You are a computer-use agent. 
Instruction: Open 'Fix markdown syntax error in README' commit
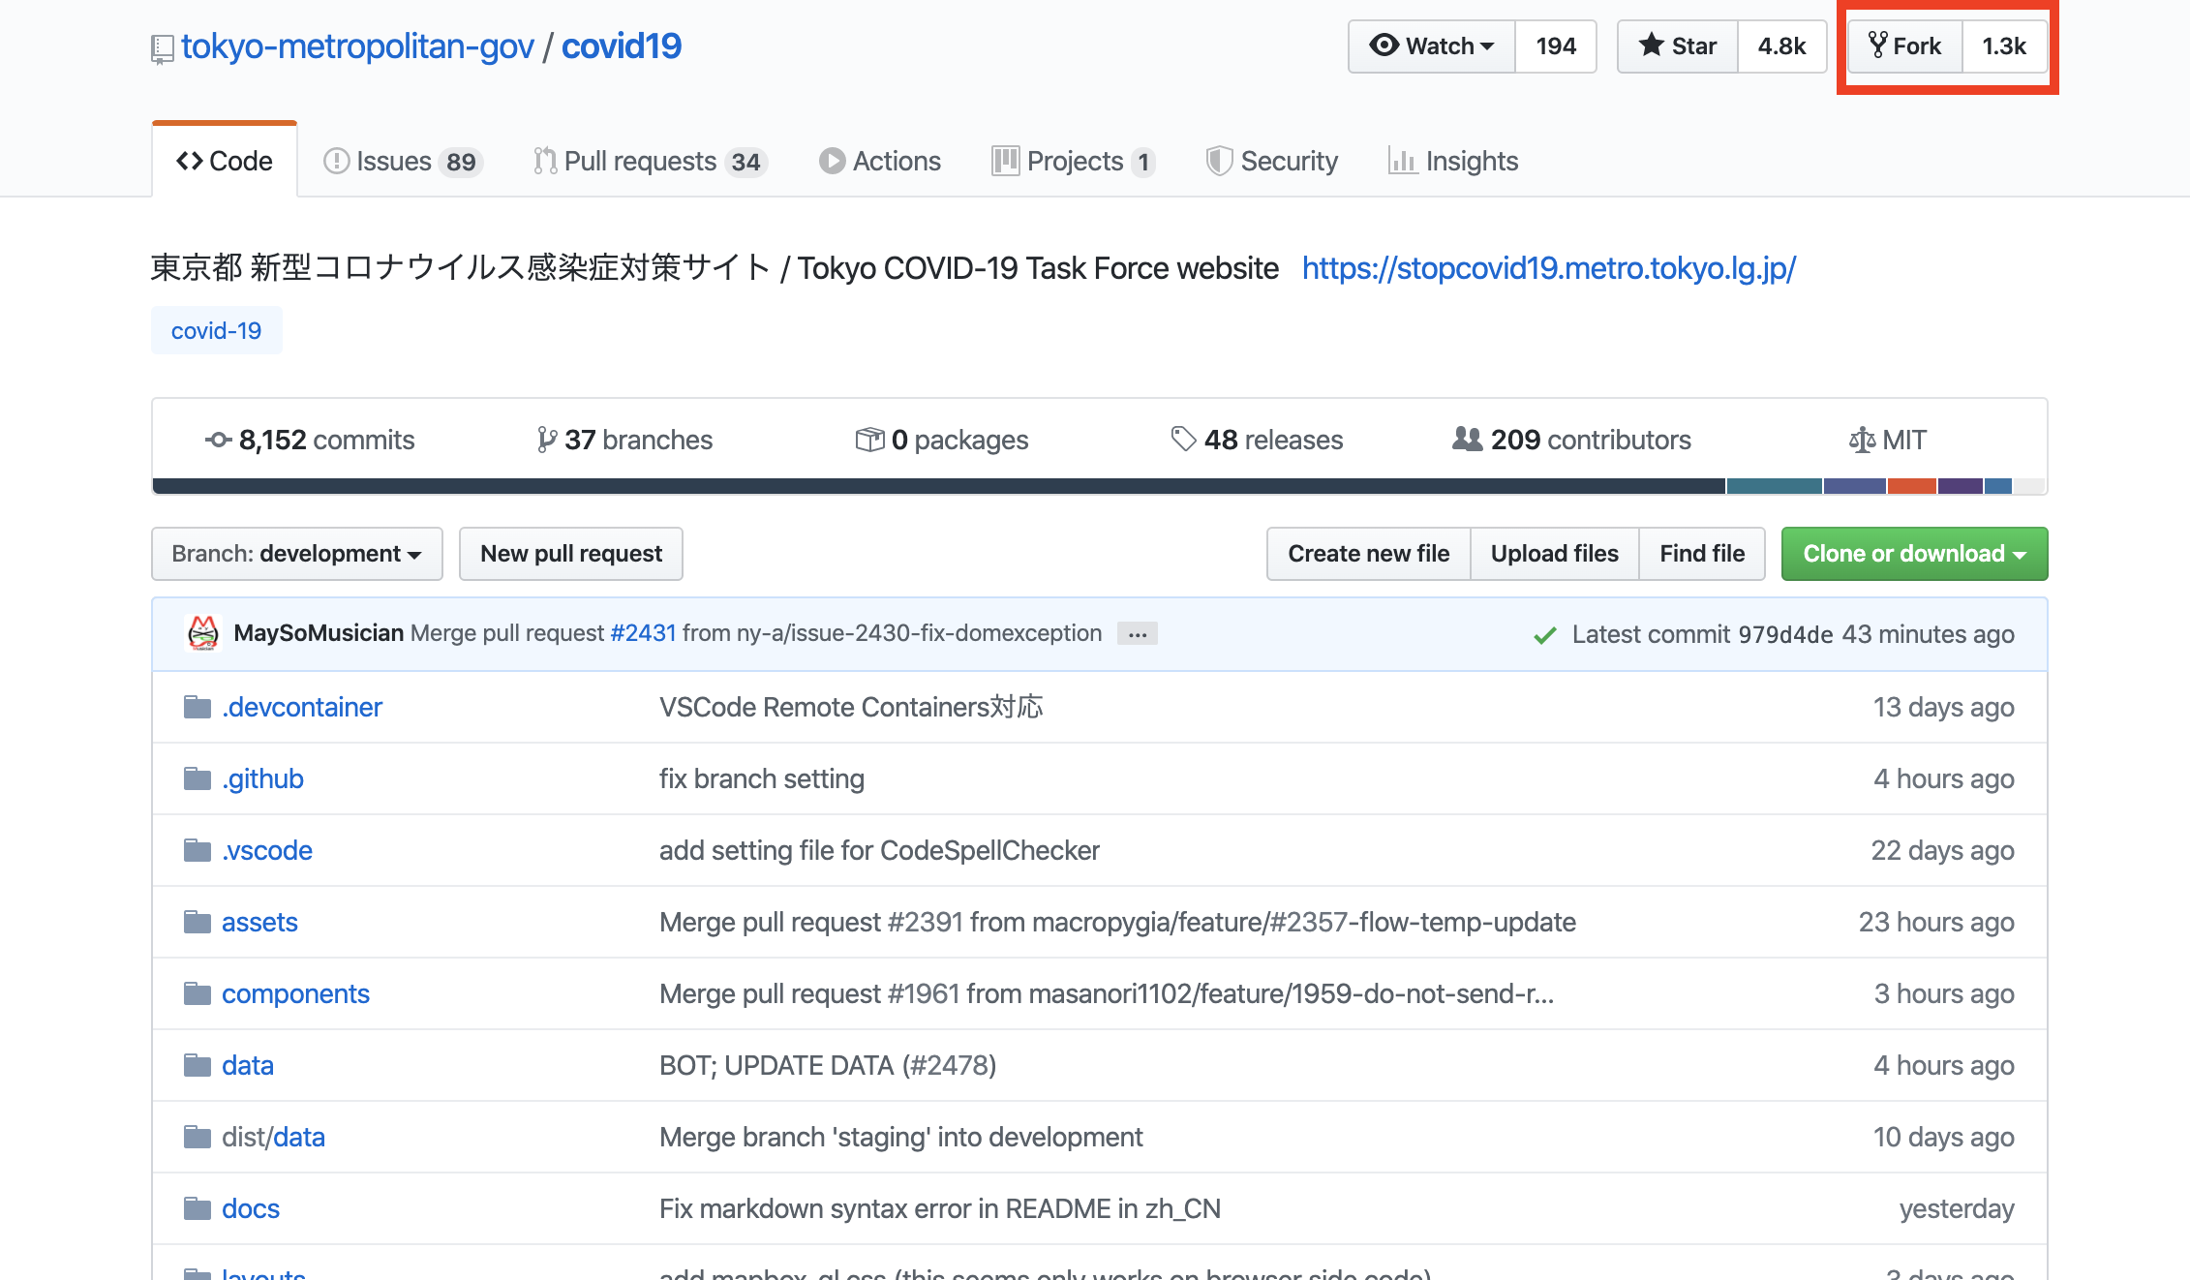click(x=940, y=1208)
